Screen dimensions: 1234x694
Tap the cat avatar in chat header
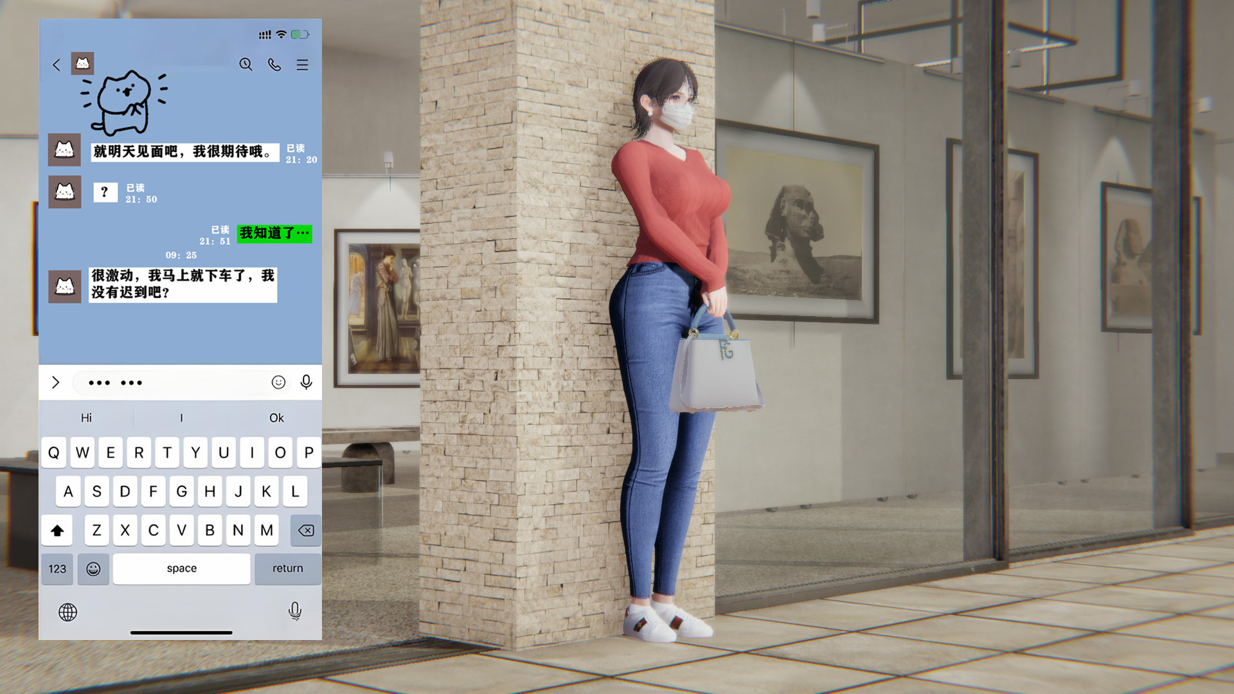82,64
